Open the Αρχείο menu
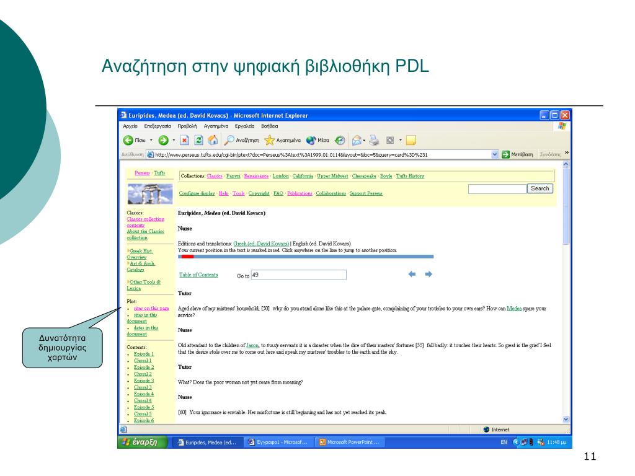The image size is (635, 476). [130, 126]
